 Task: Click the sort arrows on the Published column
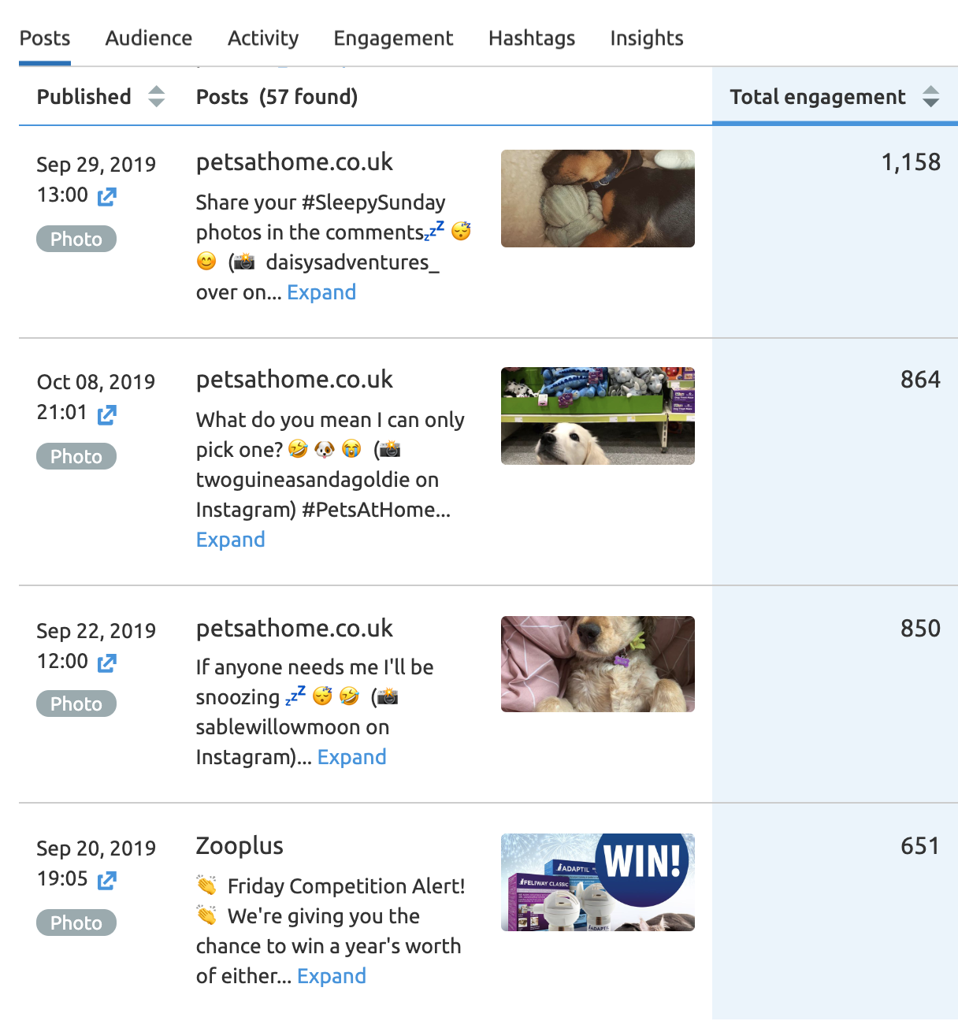pos(157,96)
